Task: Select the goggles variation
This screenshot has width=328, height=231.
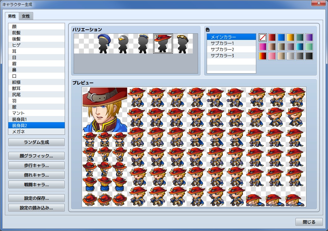Action: (183, 44)
